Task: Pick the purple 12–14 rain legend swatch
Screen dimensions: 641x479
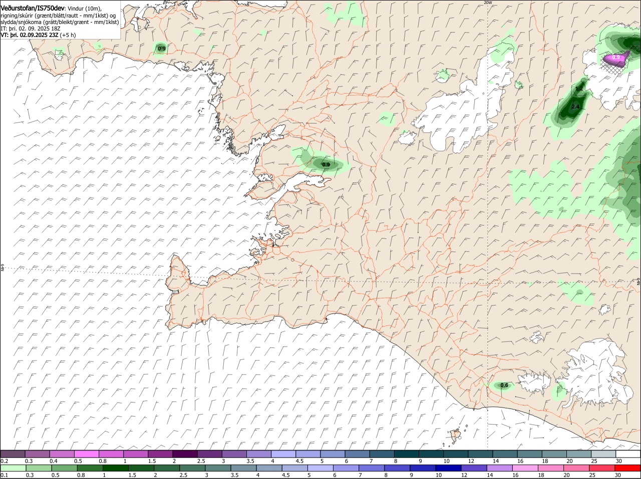Action: point(474,468)
